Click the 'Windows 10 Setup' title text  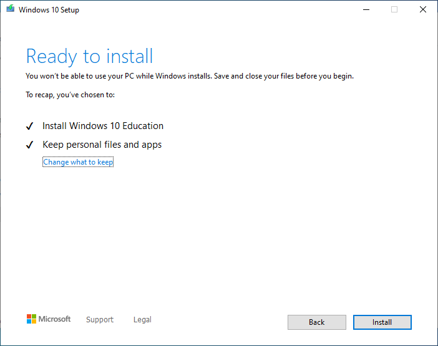click(x=49, y=10)
